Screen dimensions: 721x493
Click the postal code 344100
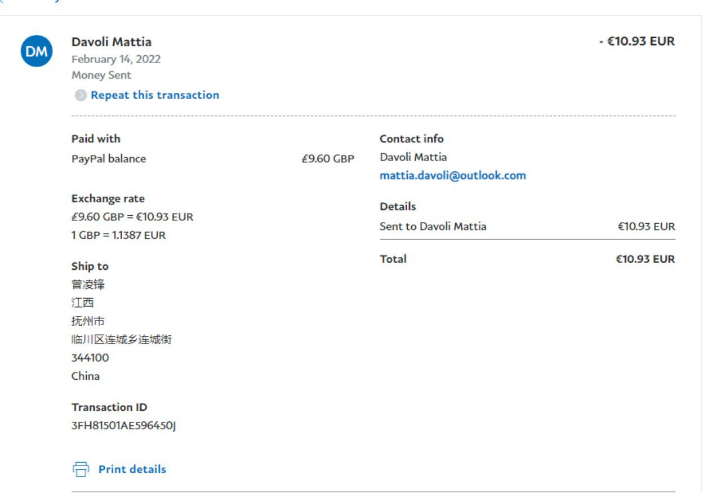pyautogui.click(x=90, y=358)
